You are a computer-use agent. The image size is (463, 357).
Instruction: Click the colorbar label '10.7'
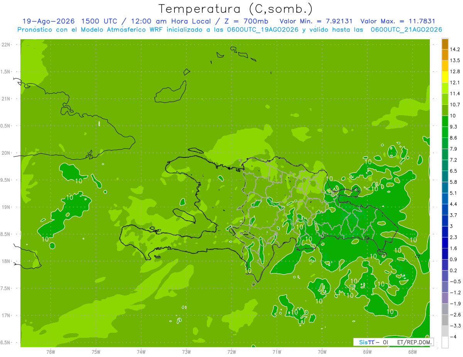coord(455,105)
